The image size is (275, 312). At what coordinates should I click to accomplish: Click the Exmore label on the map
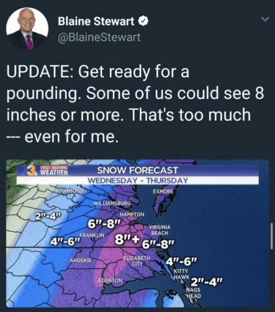[163, 192]
